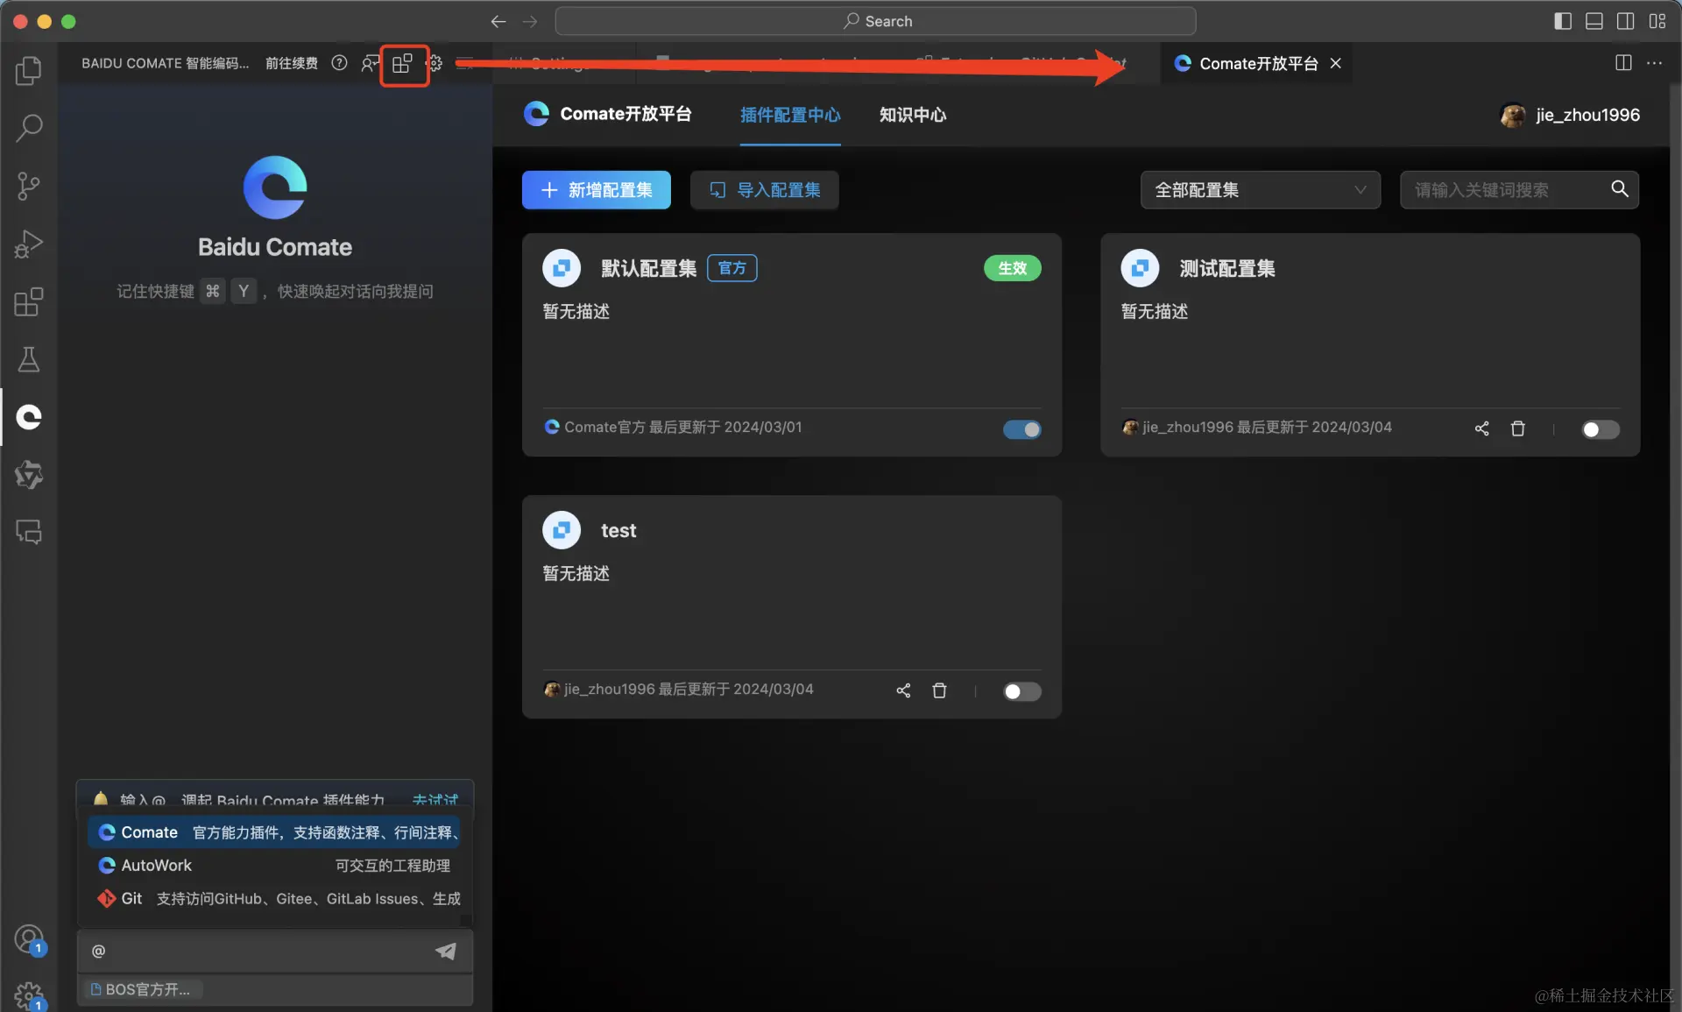Viewport: 1682px width, 1012px height.
Task: Expand the 全部配置集 dropdown
Action: (x=1260, y=190)
